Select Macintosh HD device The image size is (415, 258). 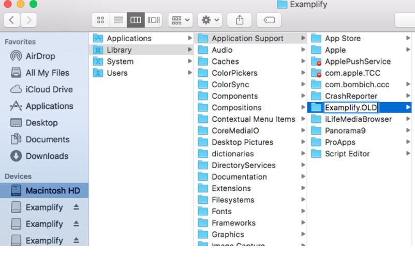(44, 190)
